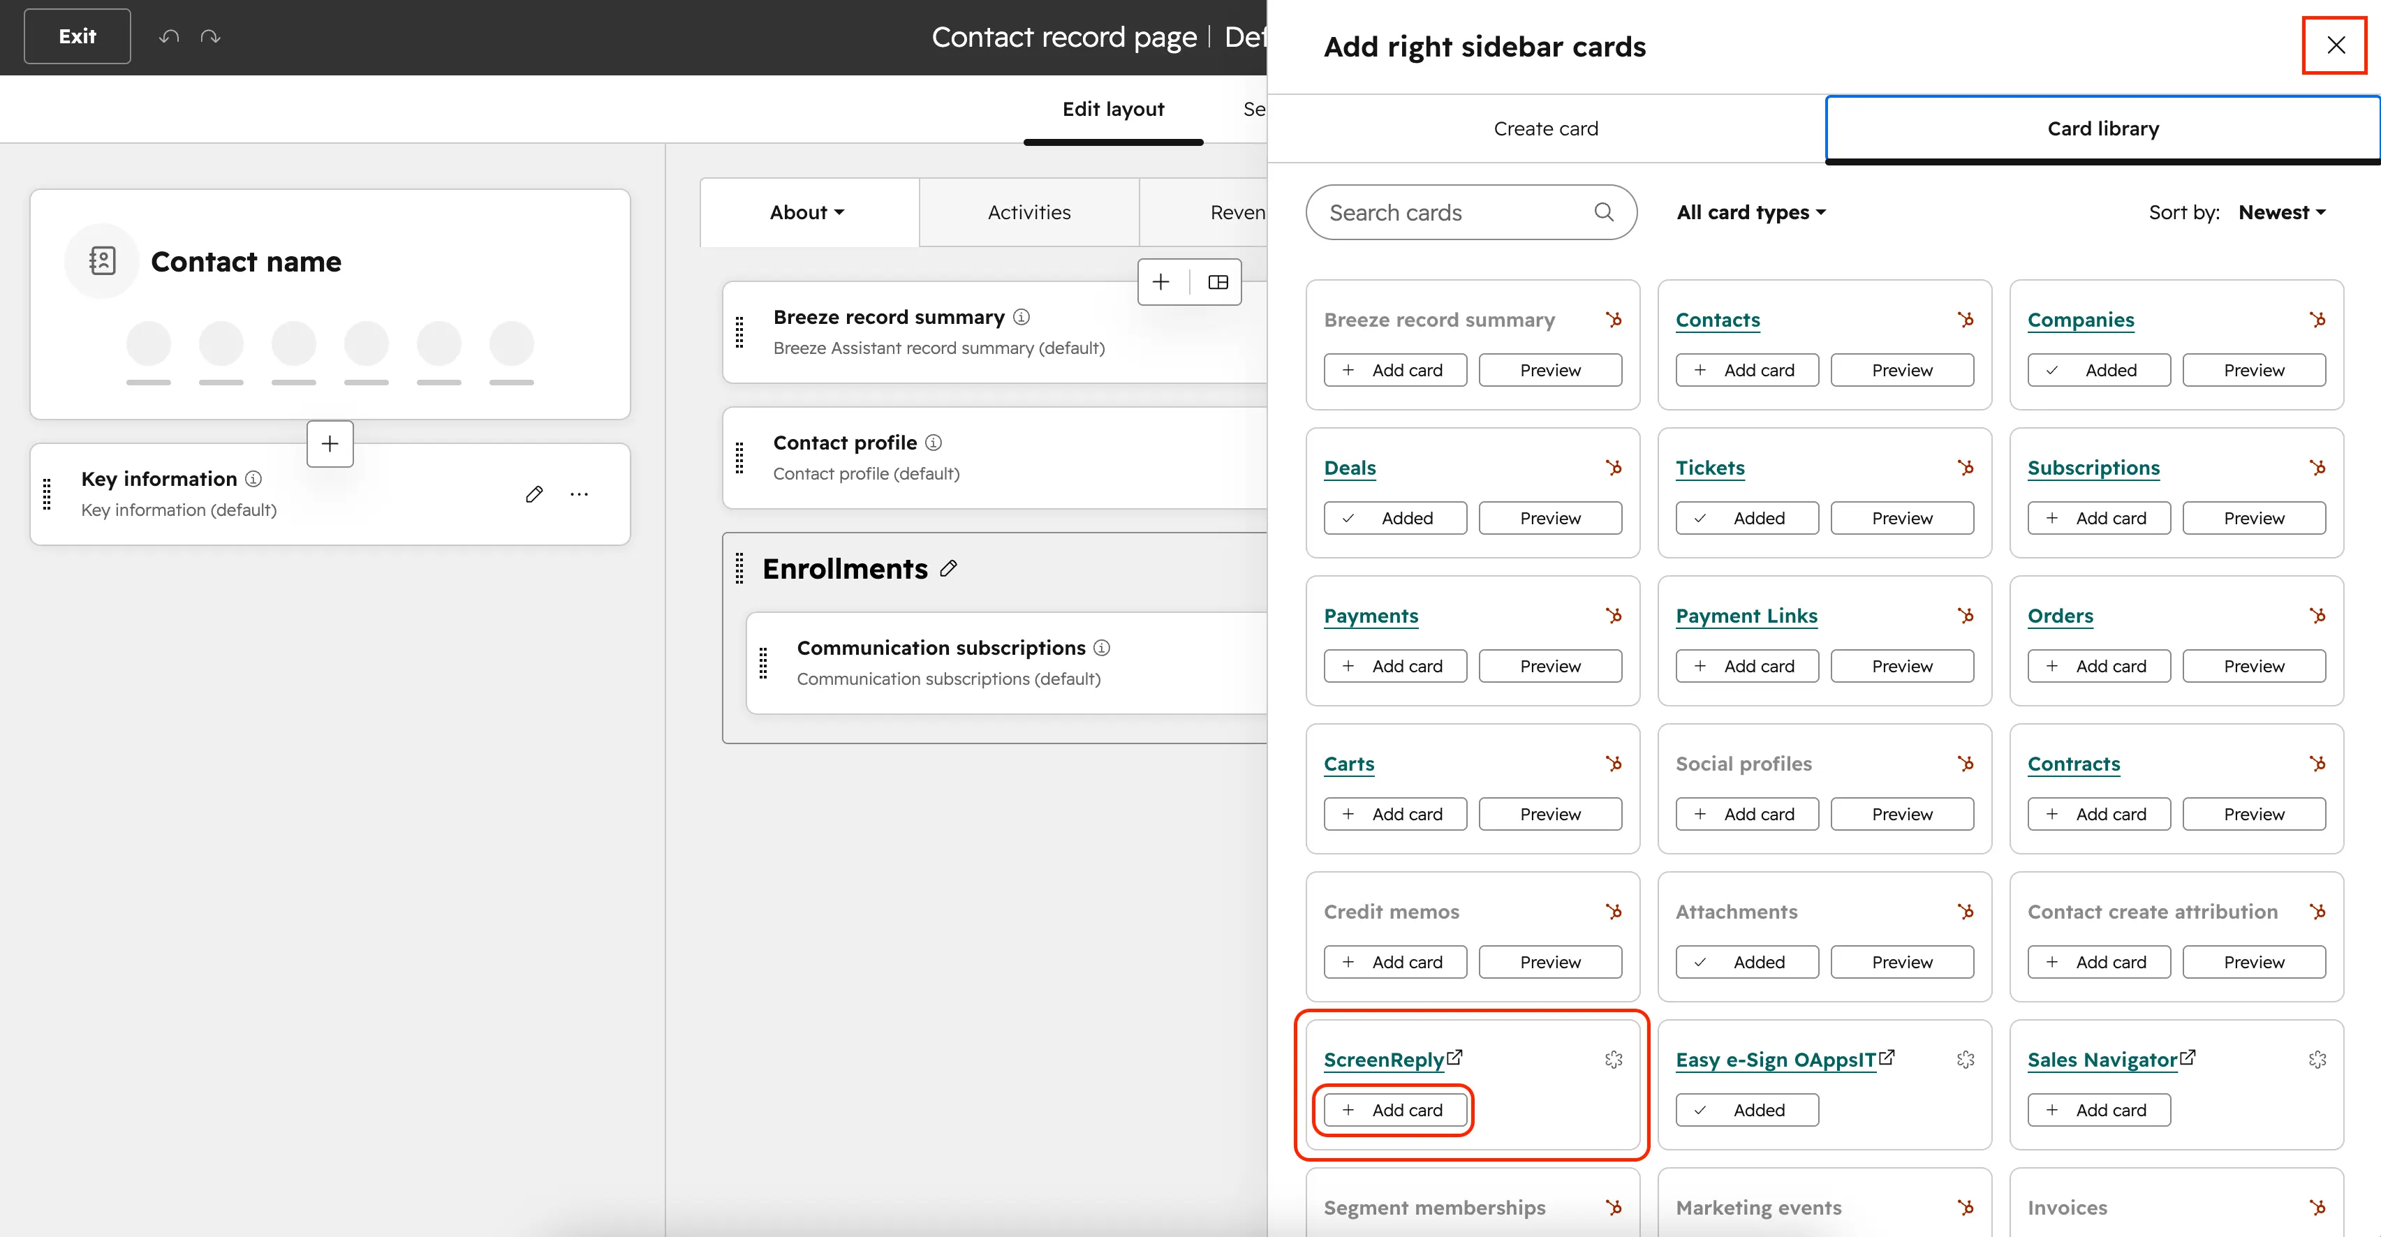The image size is (2381, 1237).
Task: Click HubSpot sprocket icon on Deals card
Action: click(x=1614, y=468)
